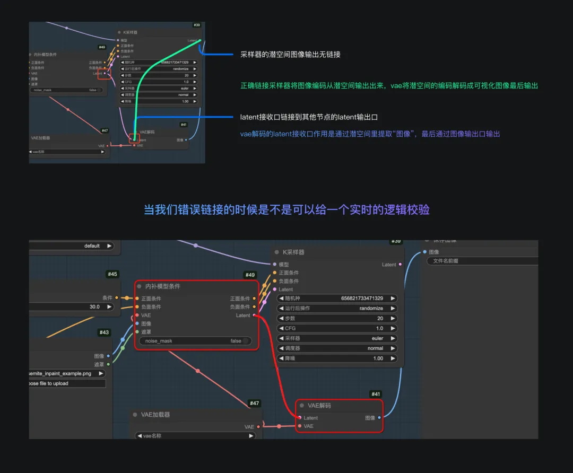The image size is (573, 473).
Task: Click the 模型 input port on K采样器
Action: (x=275, y=264)
